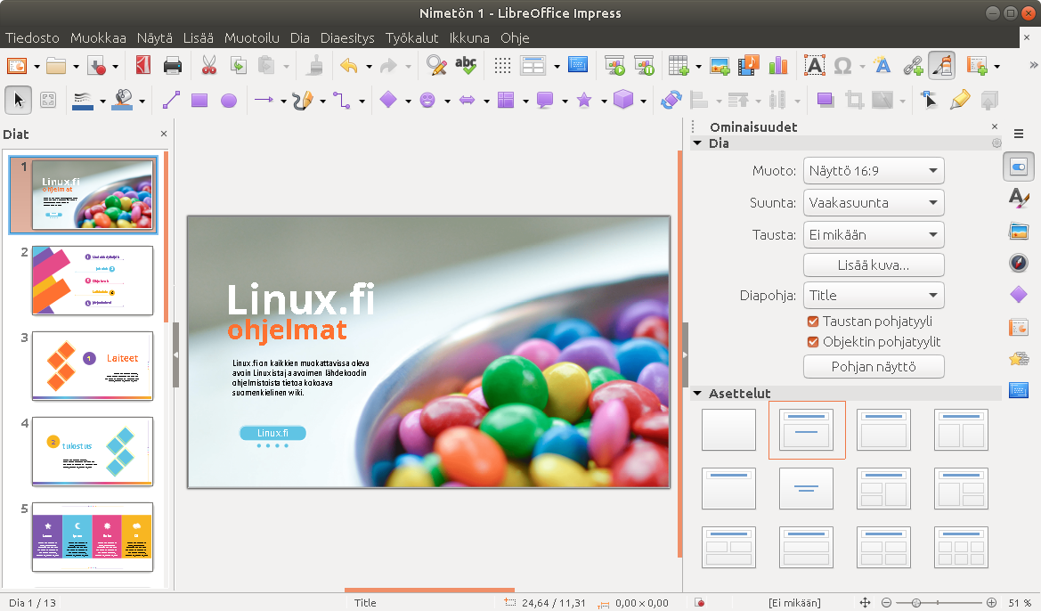Uncheck Taustan pohjatyyli checkbox

[x=812, y=322]
